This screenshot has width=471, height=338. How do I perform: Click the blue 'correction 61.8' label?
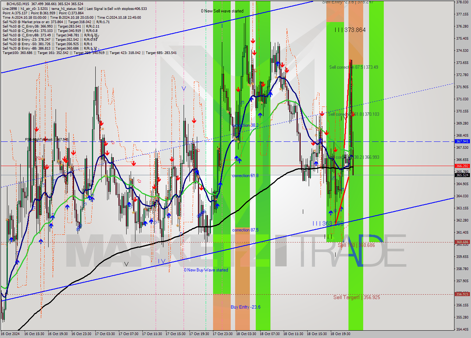pos(245,176)
